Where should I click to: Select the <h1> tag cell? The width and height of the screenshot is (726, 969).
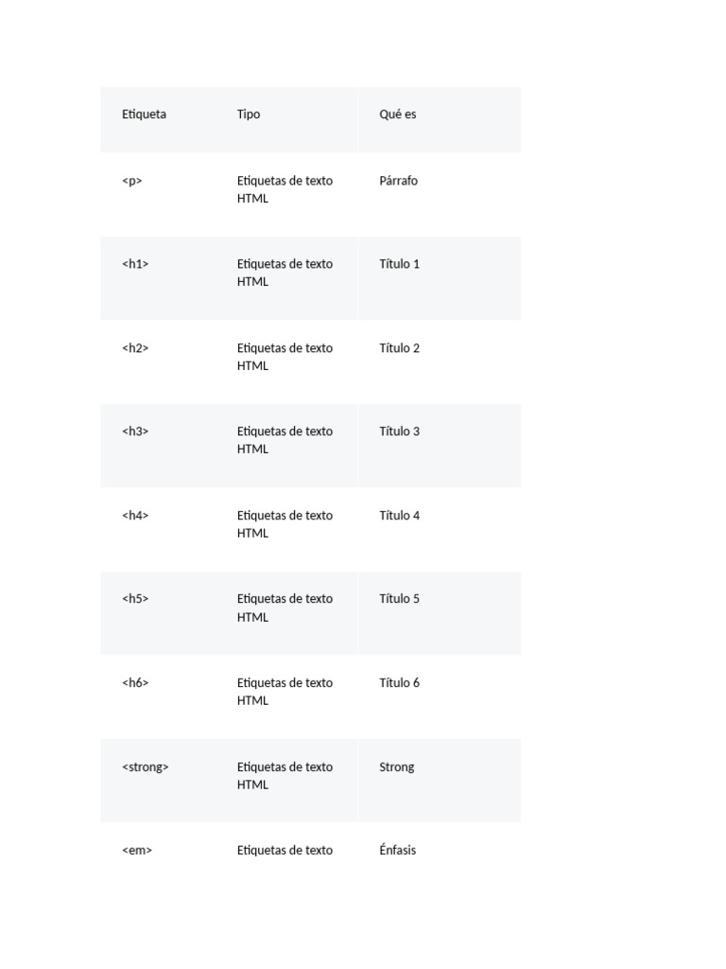click(135, 264)
